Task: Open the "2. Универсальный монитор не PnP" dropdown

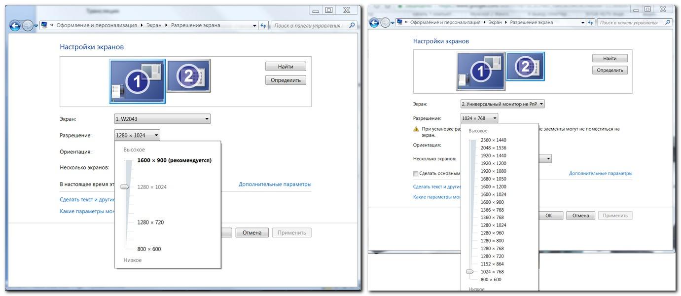Action: tap(502, 104)
